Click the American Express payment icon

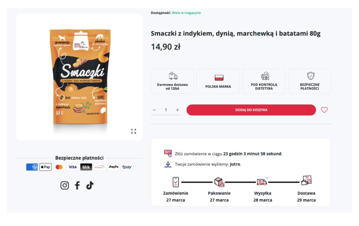coord(32,167)
